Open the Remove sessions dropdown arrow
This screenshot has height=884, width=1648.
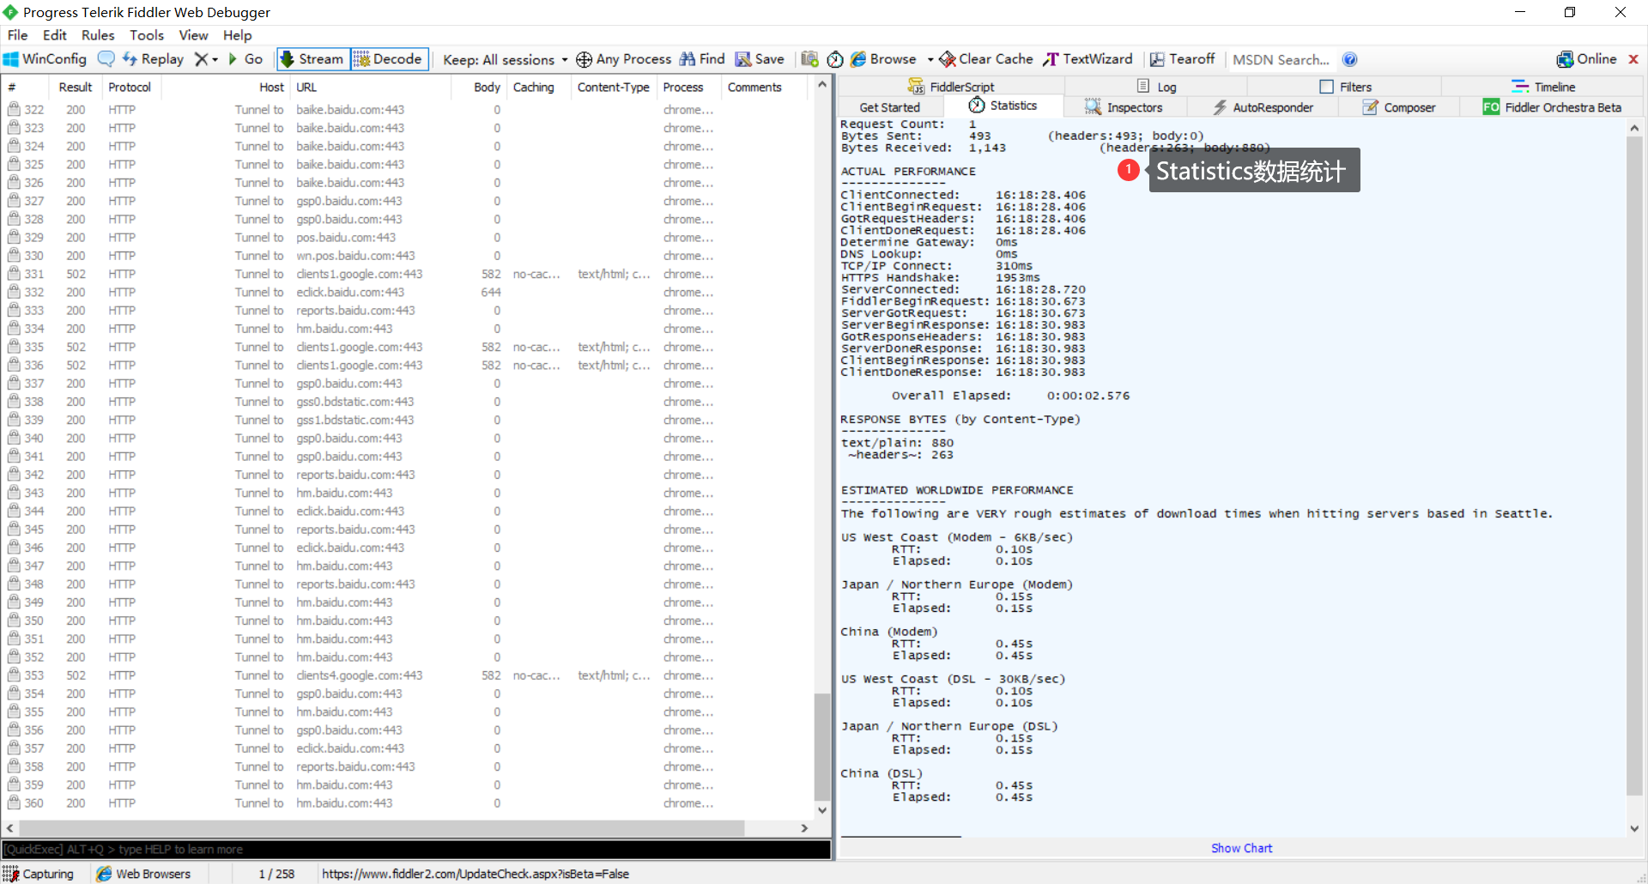pos(215,60)
